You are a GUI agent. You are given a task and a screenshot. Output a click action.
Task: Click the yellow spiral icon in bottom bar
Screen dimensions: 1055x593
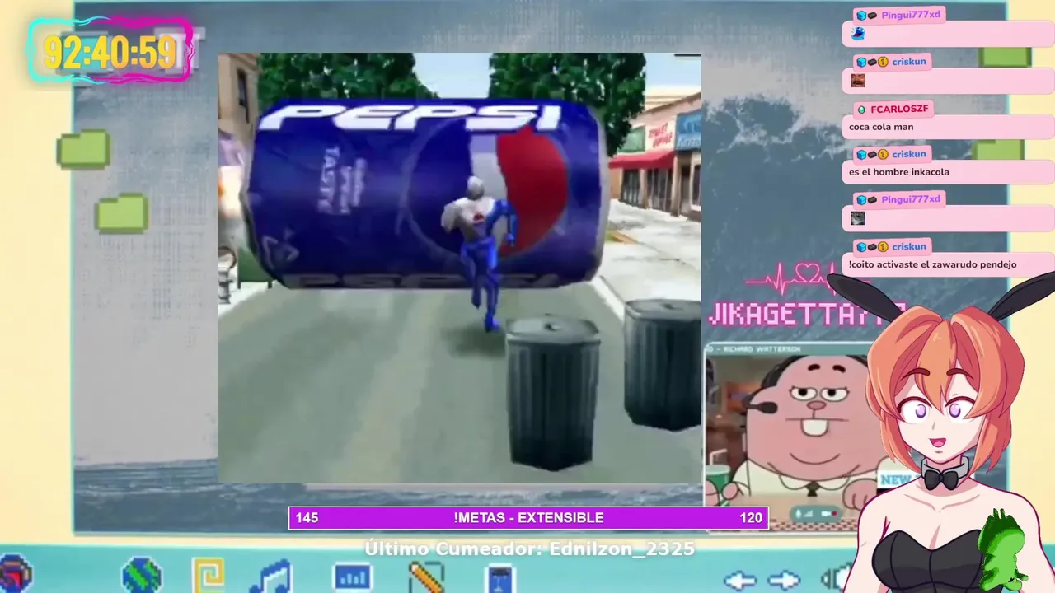[208, 576]
